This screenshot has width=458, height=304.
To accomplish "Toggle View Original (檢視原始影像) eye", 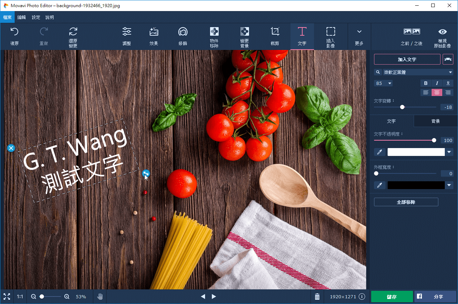I will pyautogui.click(x=442, y=36).
